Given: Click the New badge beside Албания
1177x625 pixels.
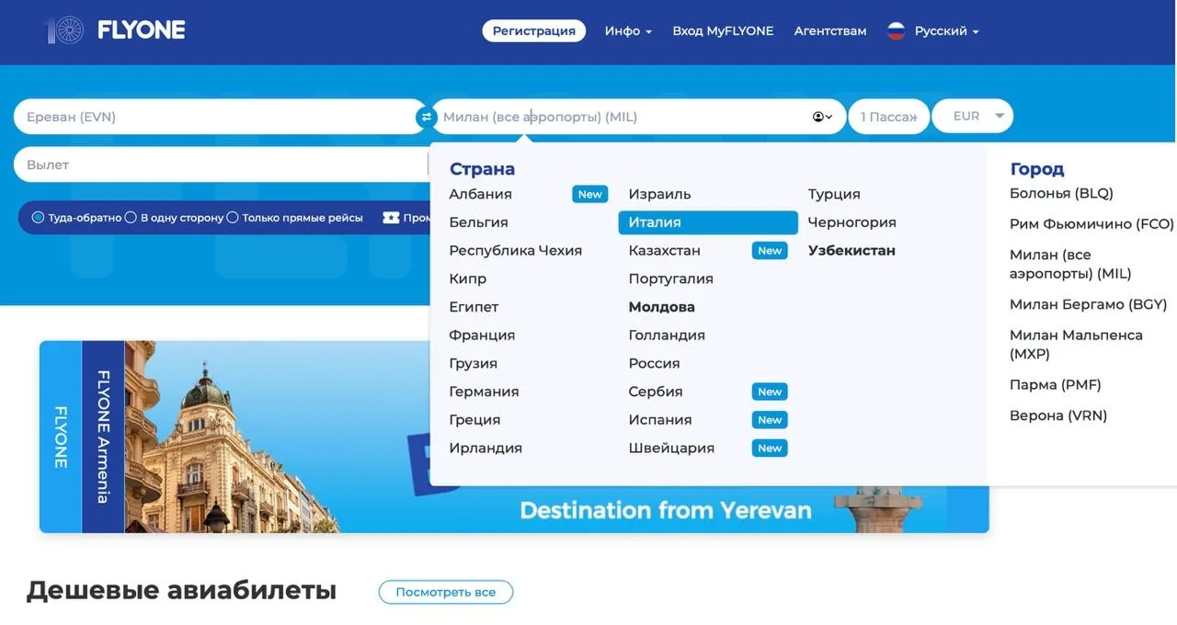Looking at the screenshot, I should click(590, 194).
